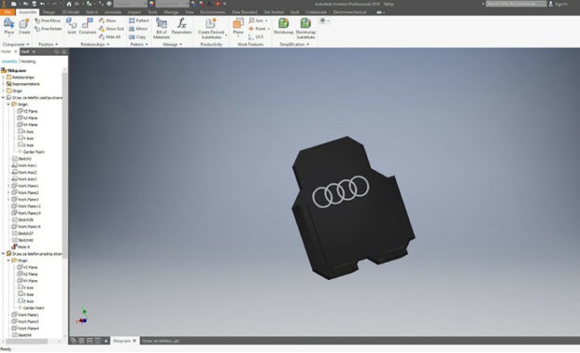Click the Mirror button
Screen dimensions: 580x353
[138, 29]
